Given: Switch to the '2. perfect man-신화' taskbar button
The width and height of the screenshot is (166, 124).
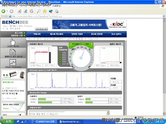Looking at the screenshot, I should [44, 122].
